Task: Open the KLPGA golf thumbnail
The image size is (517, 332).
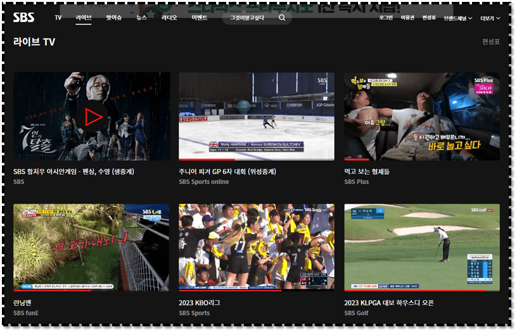Action: point(422,247)
